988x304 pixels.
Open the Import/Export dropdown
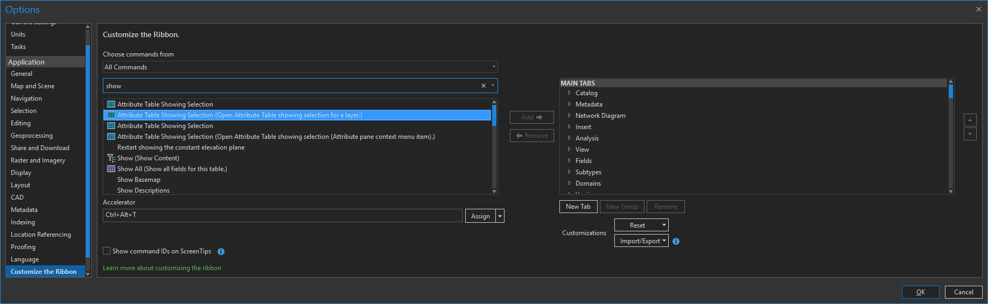(x=641, y=241)
